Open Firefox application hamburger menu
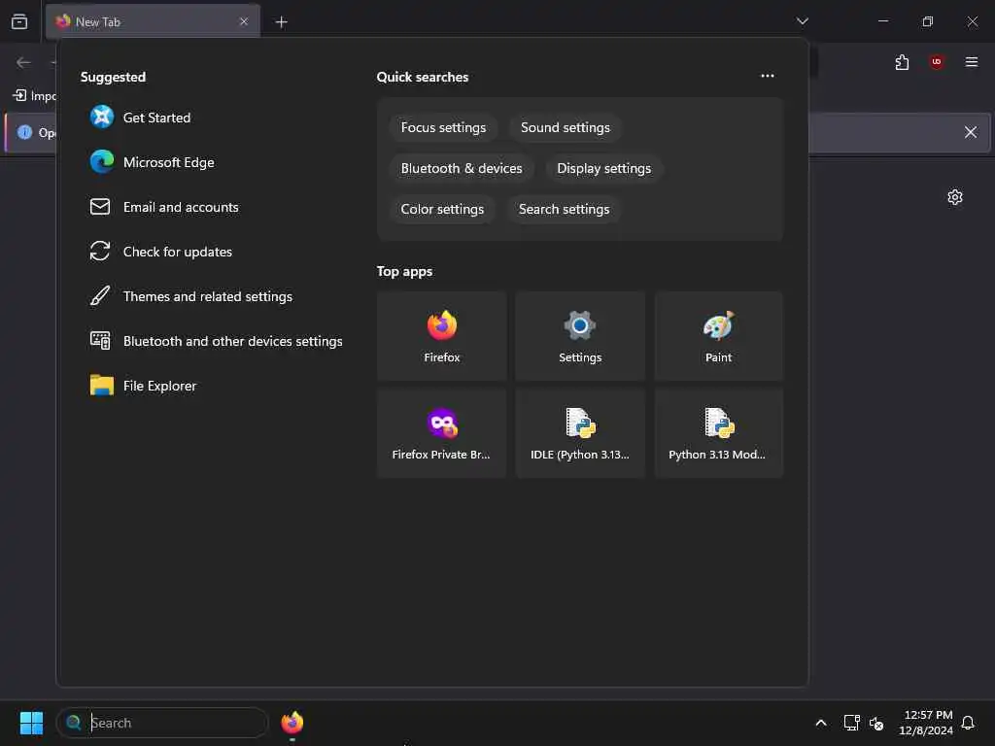The image size is (995, 746). (x=971, y=62)
